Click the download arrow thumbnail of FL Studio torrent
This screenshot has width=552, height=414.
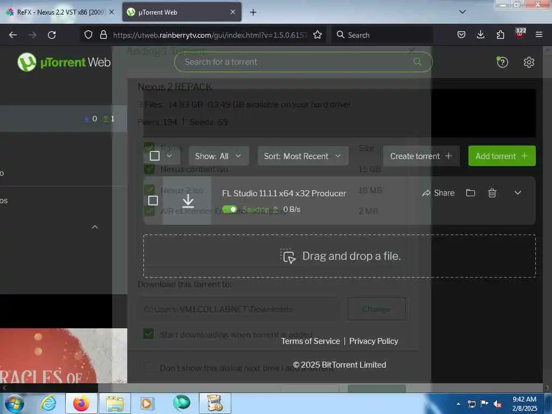click(x=188, y=201)
